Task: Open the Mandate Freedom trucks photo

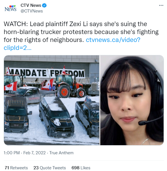Action: (x=52, y=100)
